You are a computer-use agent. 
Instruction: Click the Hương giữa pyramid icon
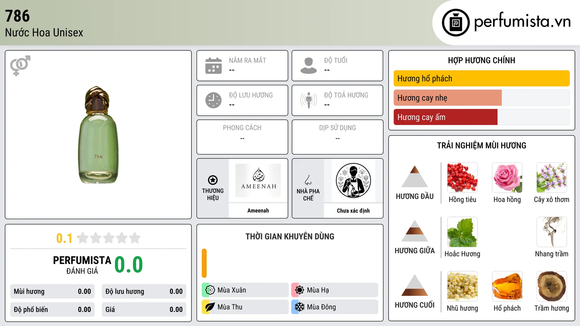click(415, 231)
